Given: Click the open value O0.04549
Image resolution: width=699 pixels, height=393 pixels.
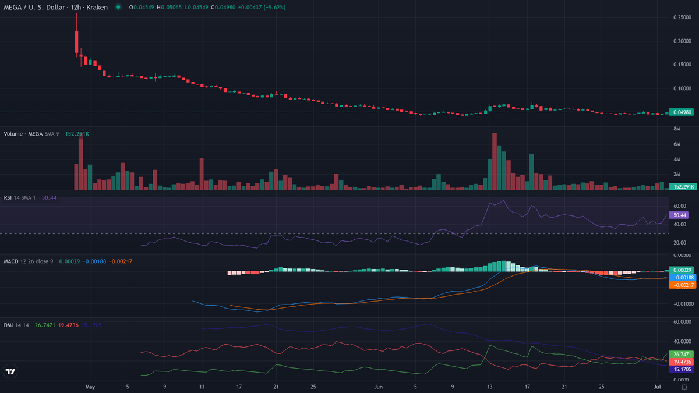Looking at the screenshot, I should [x=142, y=8].
